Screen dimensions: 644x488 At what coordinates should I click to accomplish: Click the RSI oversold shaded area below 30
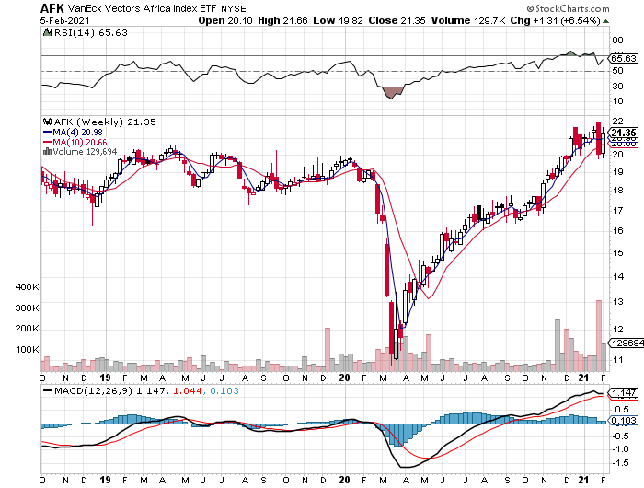pyautogui.click(x=393, y=92)
